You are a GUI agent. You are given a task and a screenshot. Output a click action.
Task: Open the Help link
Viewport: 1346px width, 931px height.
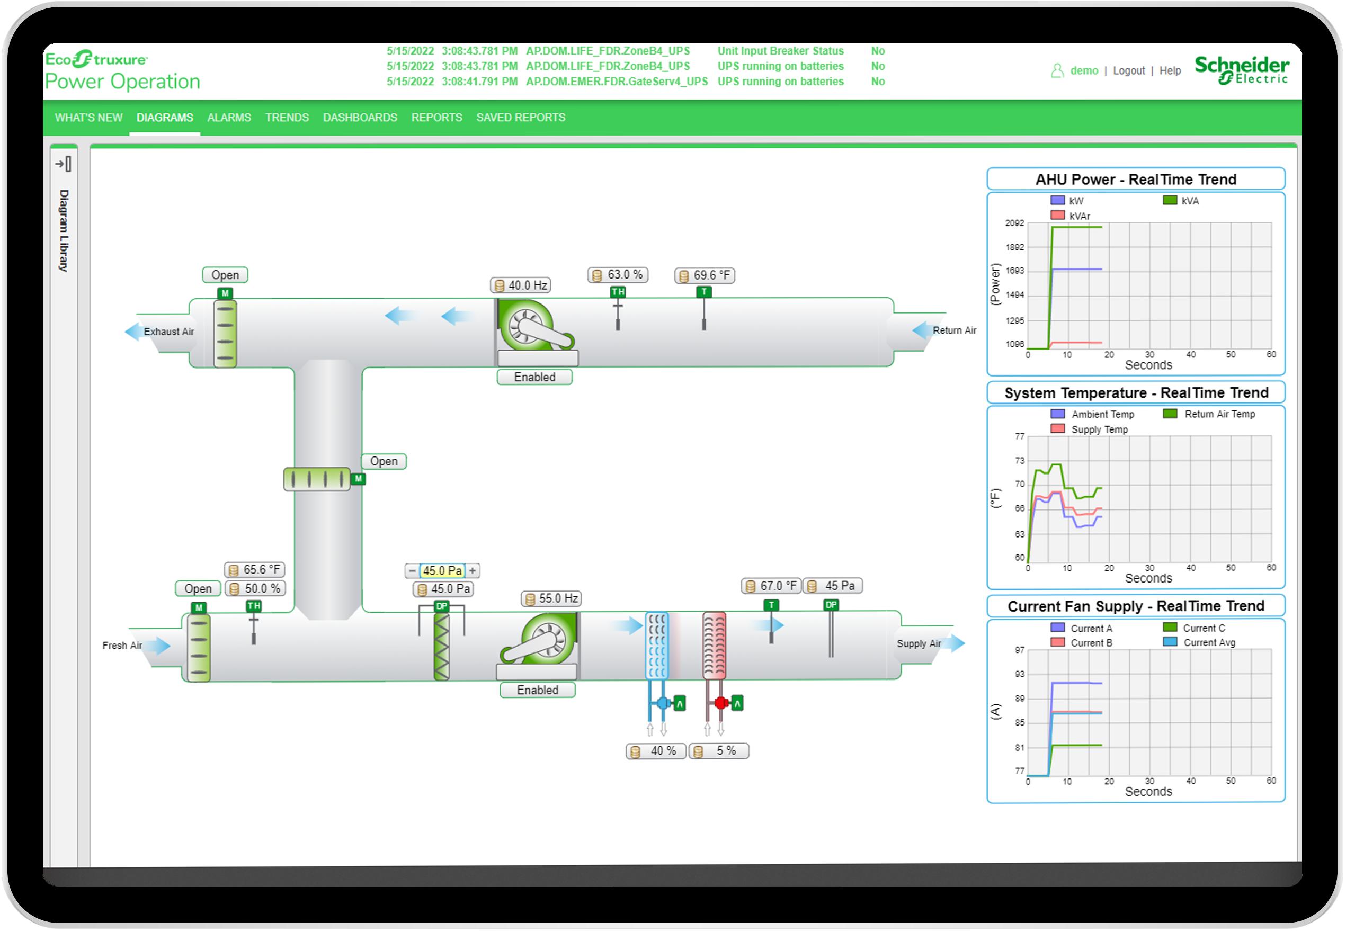coord(1170,71)
